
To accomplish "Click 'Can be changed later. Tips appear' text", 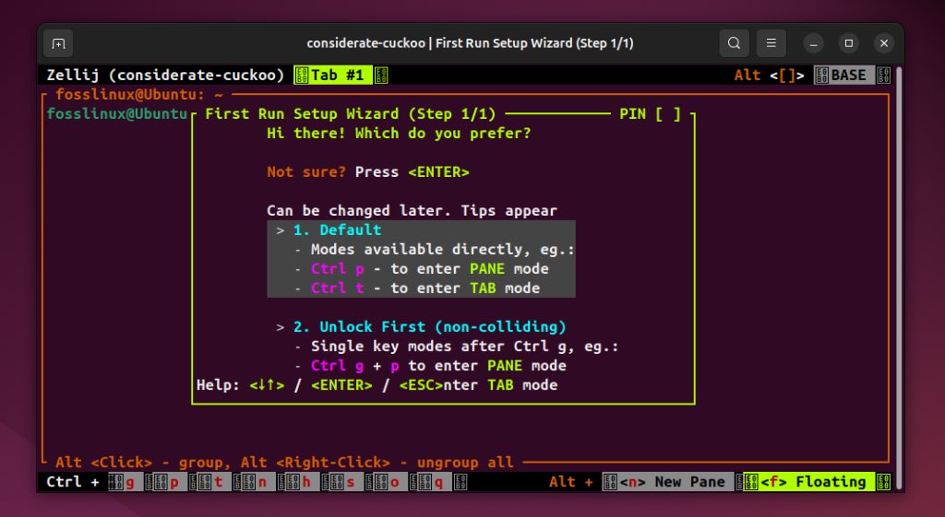I will click(x=413, y=211).
